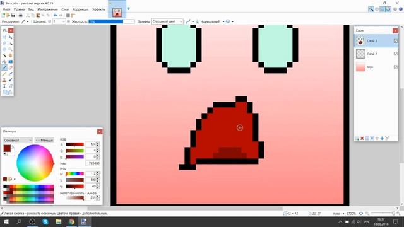404x227 pixels.
Task: Open paint.net settings gear icon
Action: [395, 9]
